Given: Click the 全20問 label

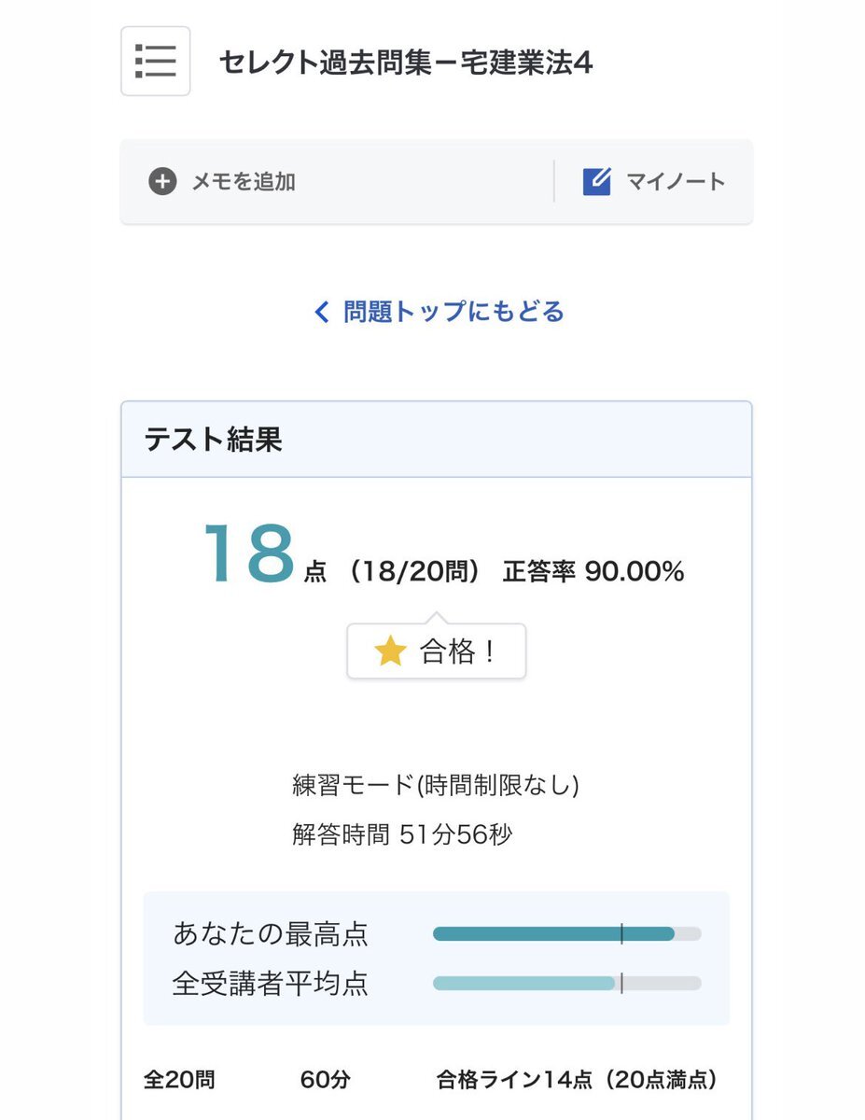Looking at the screenshot, I should pyautogui.click(x=179, y=1080).
